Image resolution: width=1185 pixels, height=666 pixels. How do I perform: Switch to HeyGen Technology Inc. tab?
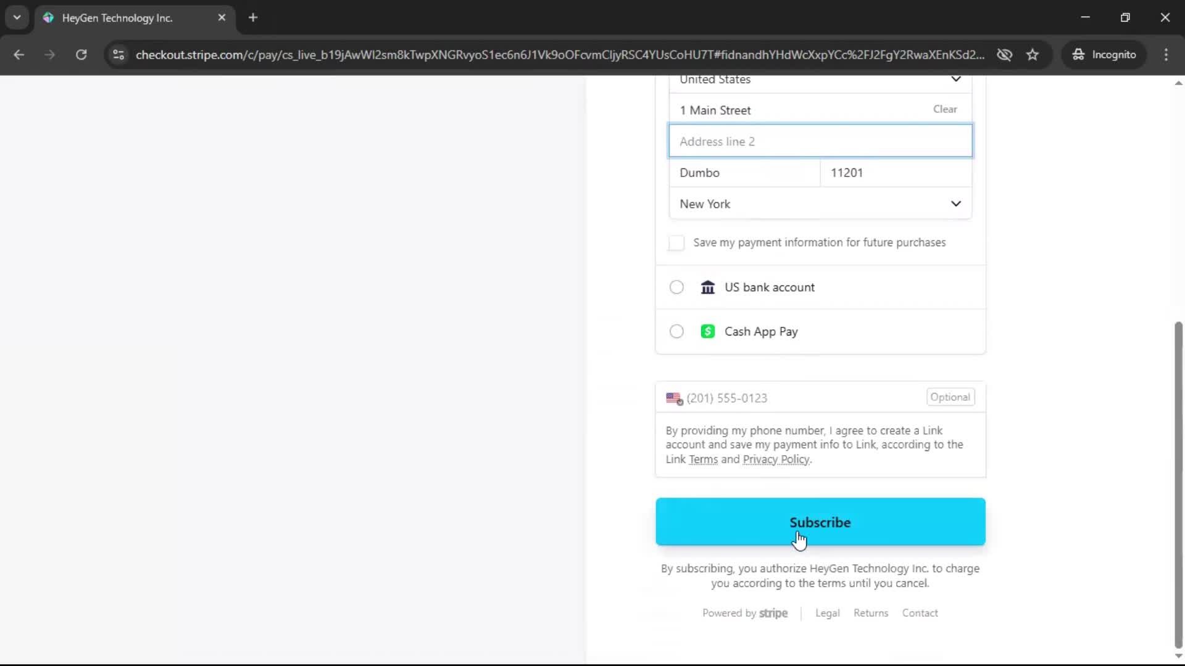tap(117, 18)
